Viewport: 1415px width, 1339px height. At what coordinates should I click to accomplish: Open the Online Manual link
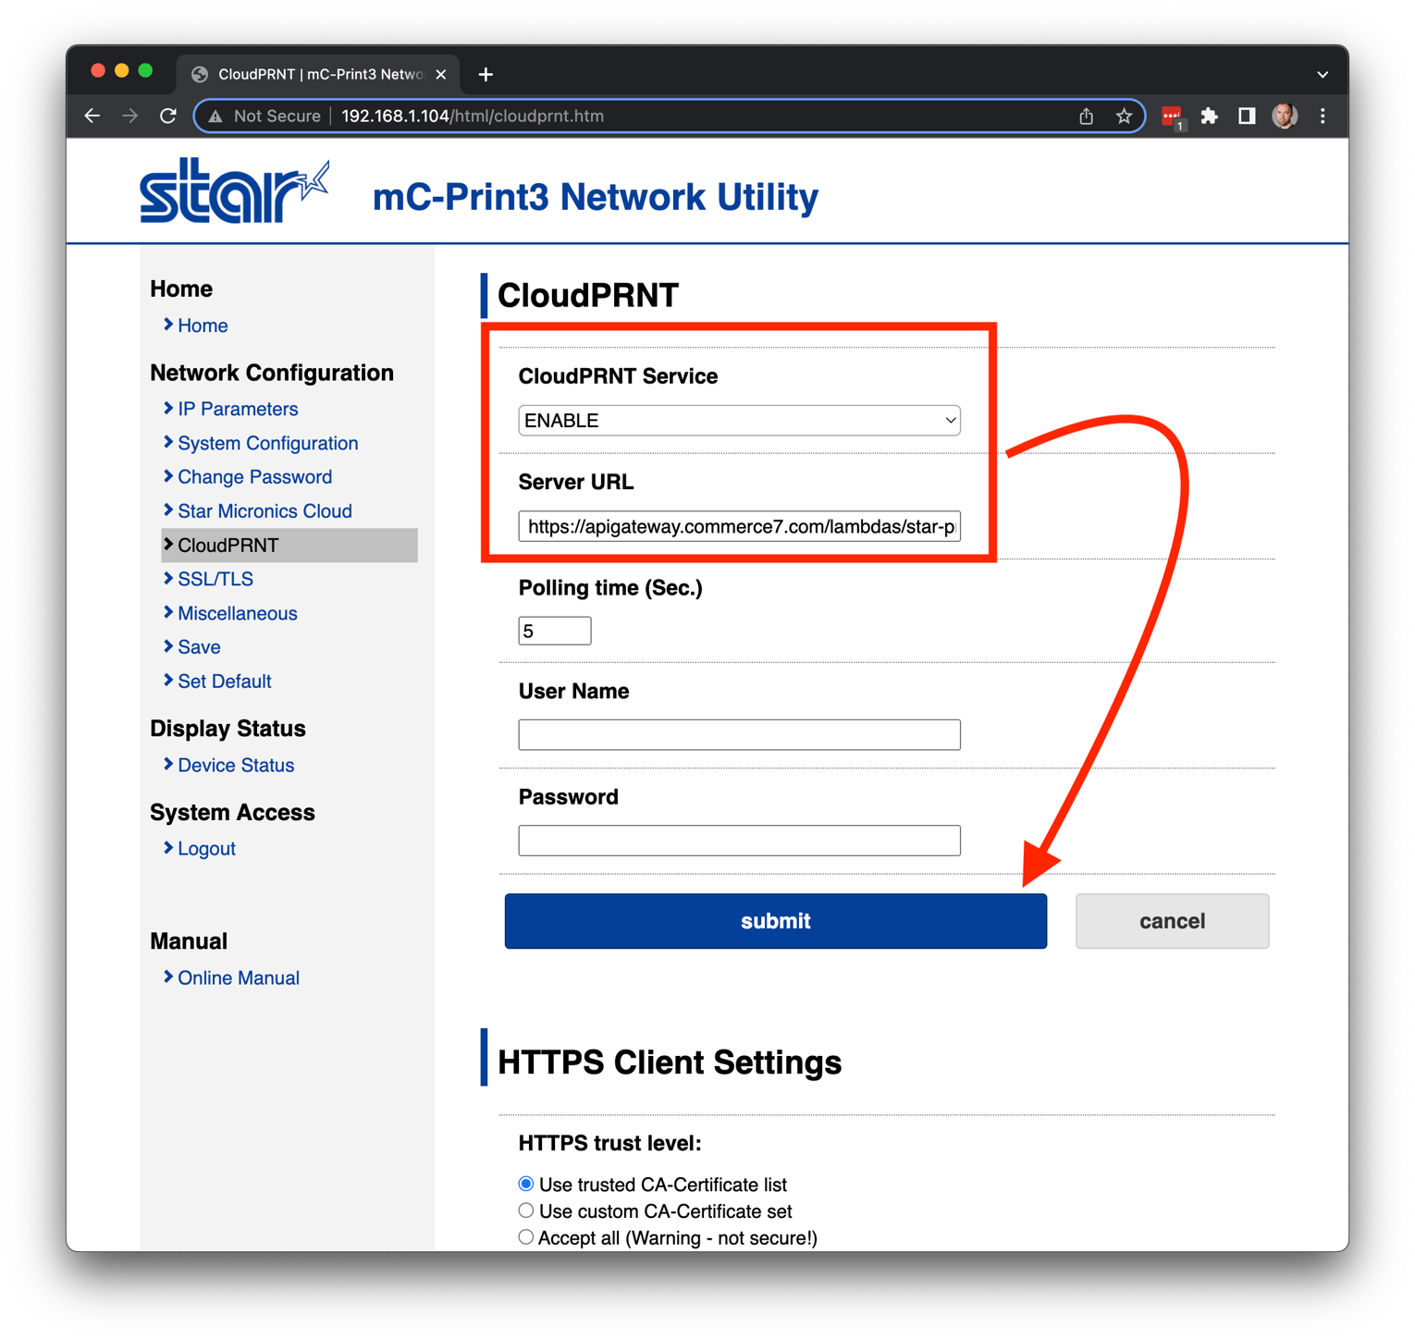239,977
